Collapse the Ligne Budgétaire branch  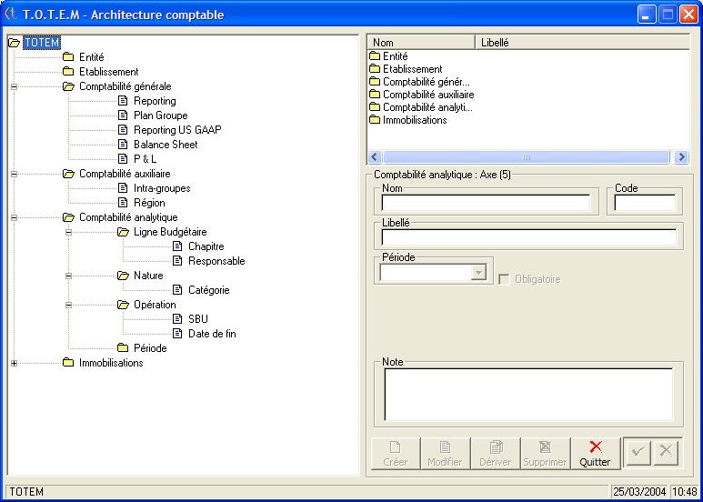pyautogui.click(x=68, y=232)
